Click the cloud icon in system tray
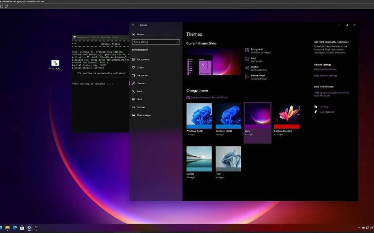Image resolution: width=374 pixels, height=233 pixels. [x=363, y=228]
